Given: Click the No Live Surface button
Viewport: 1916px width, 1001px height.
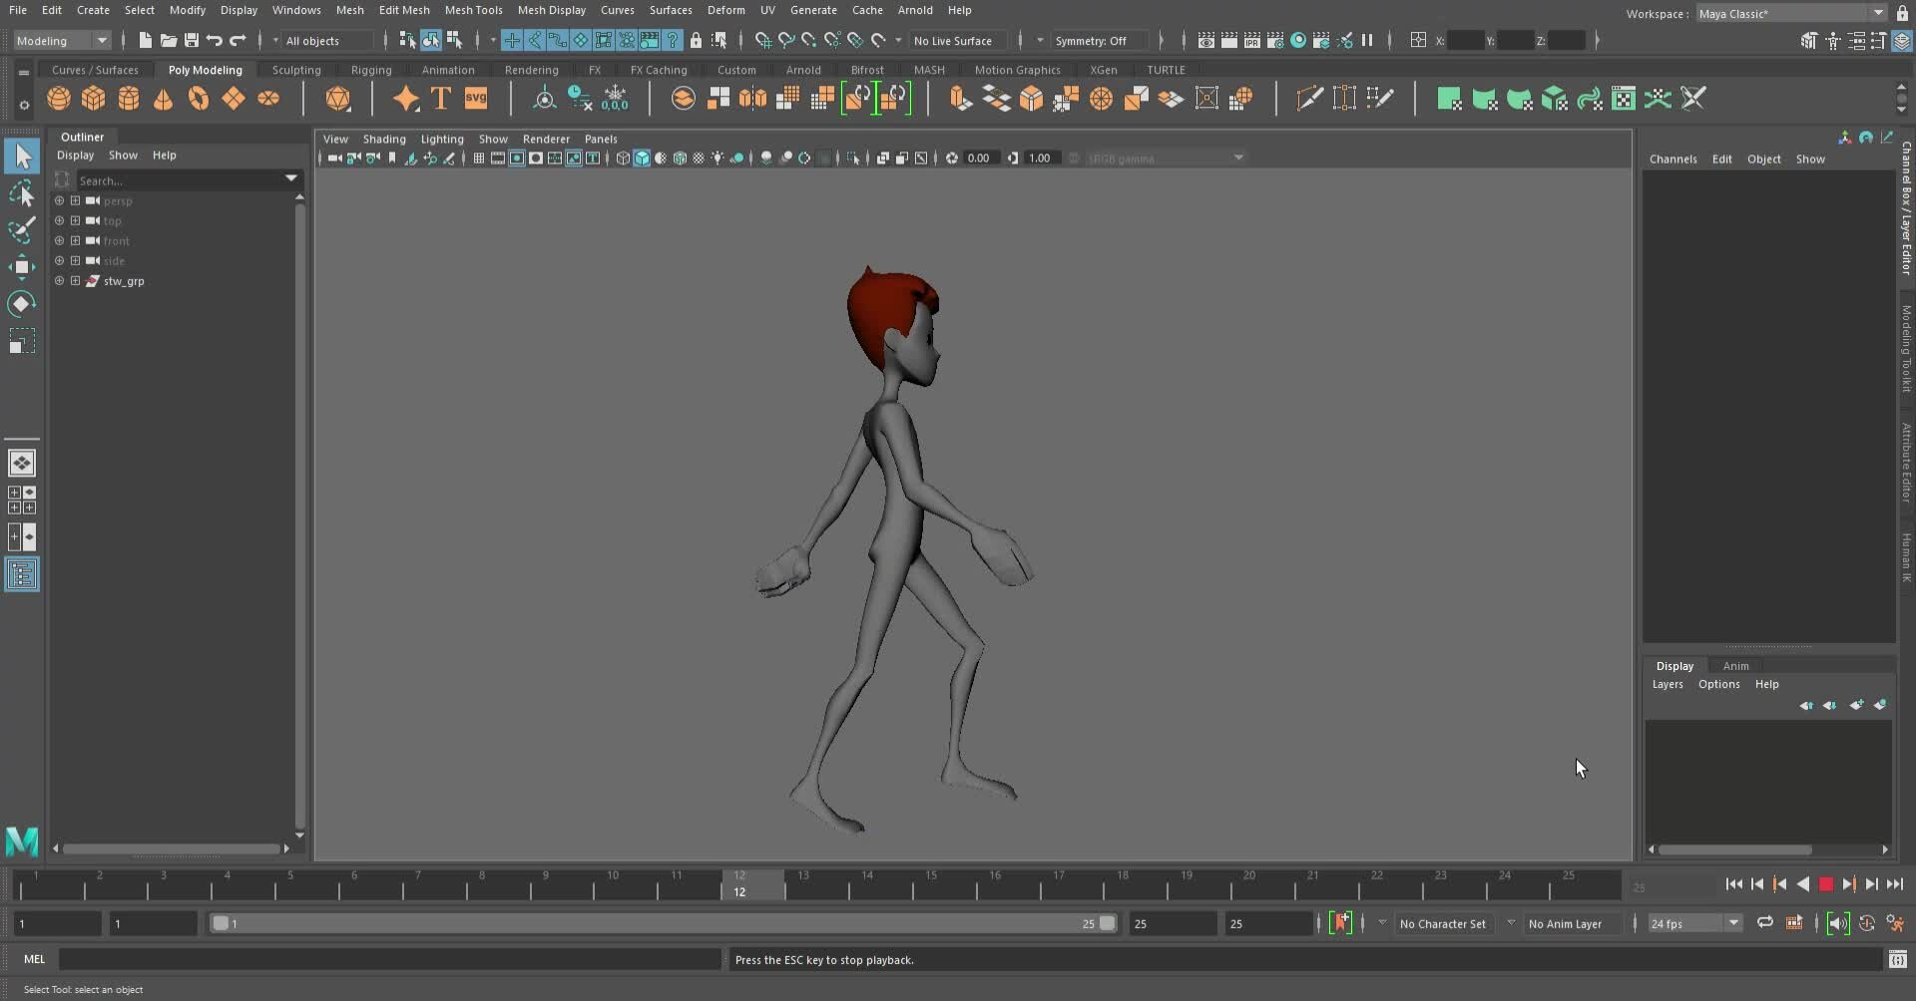Looking at the screenshot, I should 955,40.
